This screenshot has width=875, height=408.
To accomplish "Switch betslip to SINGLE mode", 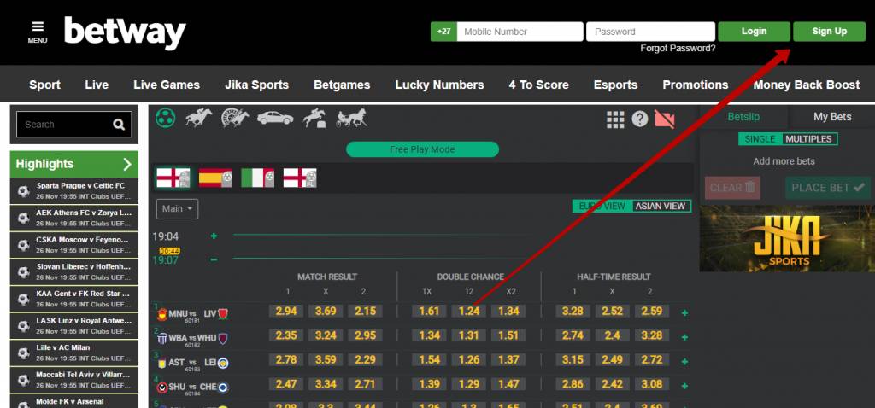I will coord(760,139).
